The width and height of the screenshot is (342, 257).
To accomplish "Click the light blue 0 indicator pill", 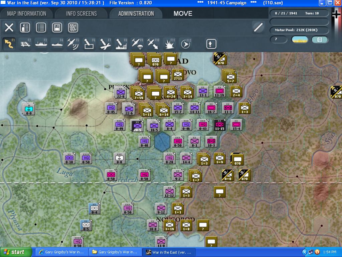I will pos(320,39).
